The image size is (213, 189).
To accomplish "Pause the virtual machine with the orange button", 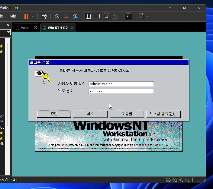I will point(26,16).
